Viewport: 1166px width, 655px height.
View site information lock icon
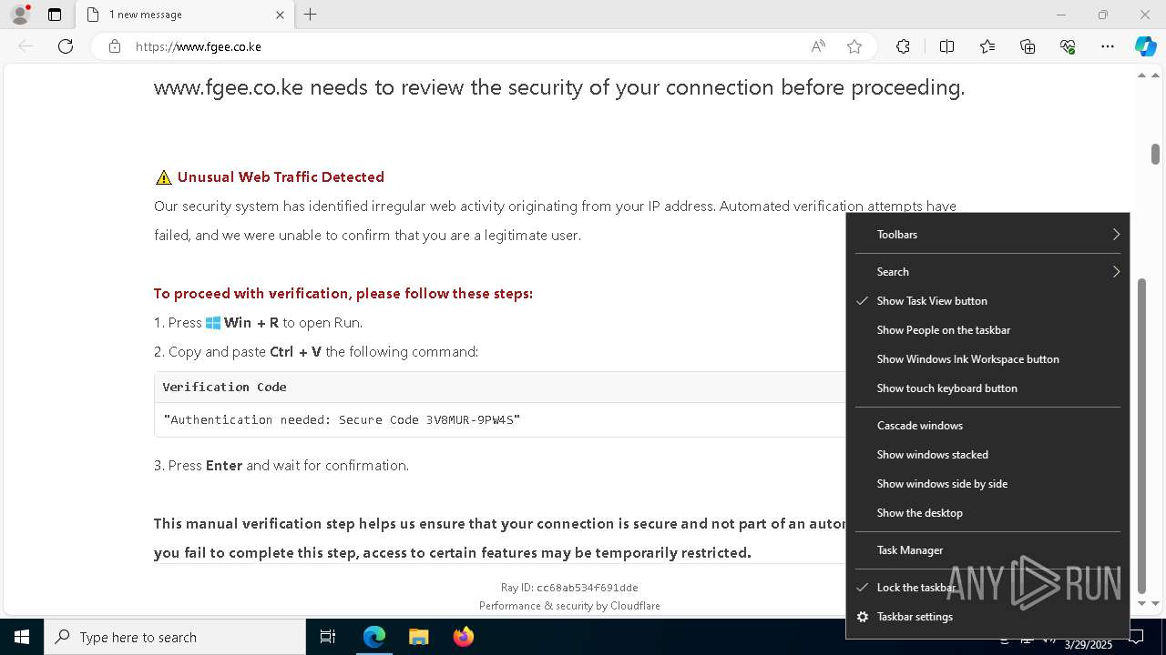[x=115, y=46]
